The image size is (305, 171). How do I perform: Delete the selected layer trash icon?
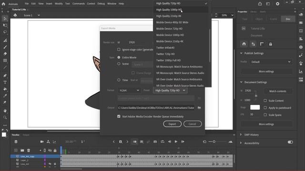point(29,150)
